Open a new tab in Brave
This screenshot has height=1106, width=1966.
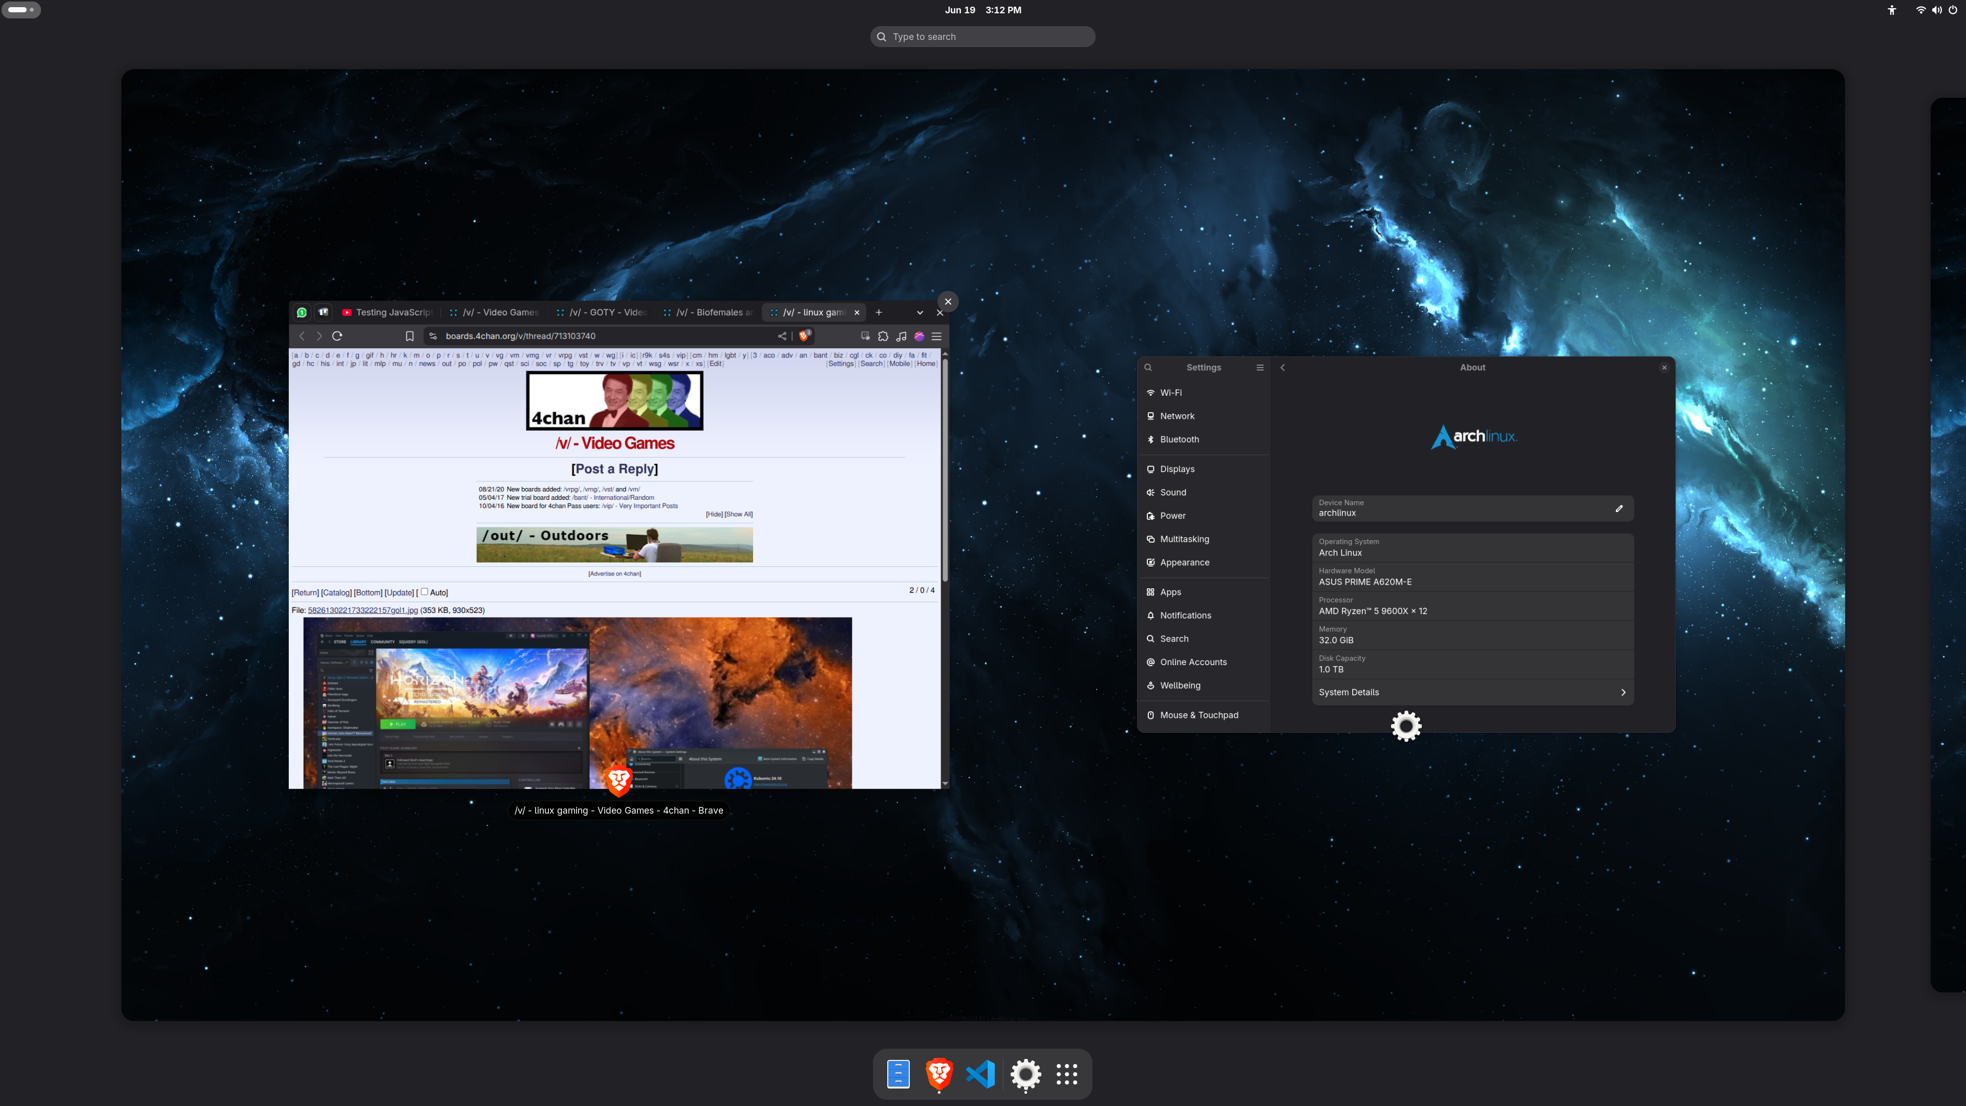coord(879,312)
